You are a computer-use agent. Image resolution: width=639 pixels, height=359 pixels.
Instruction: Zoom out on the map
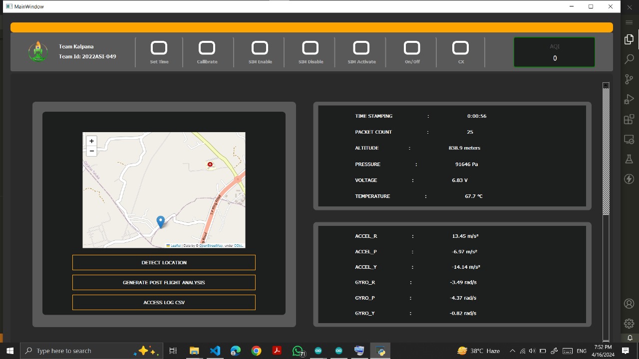[91, 151]
